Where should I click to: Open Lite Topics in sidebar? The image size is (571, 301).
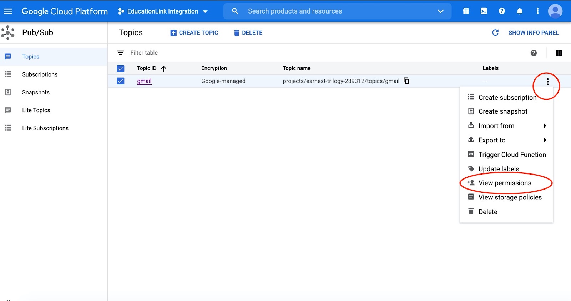point(54,110)
